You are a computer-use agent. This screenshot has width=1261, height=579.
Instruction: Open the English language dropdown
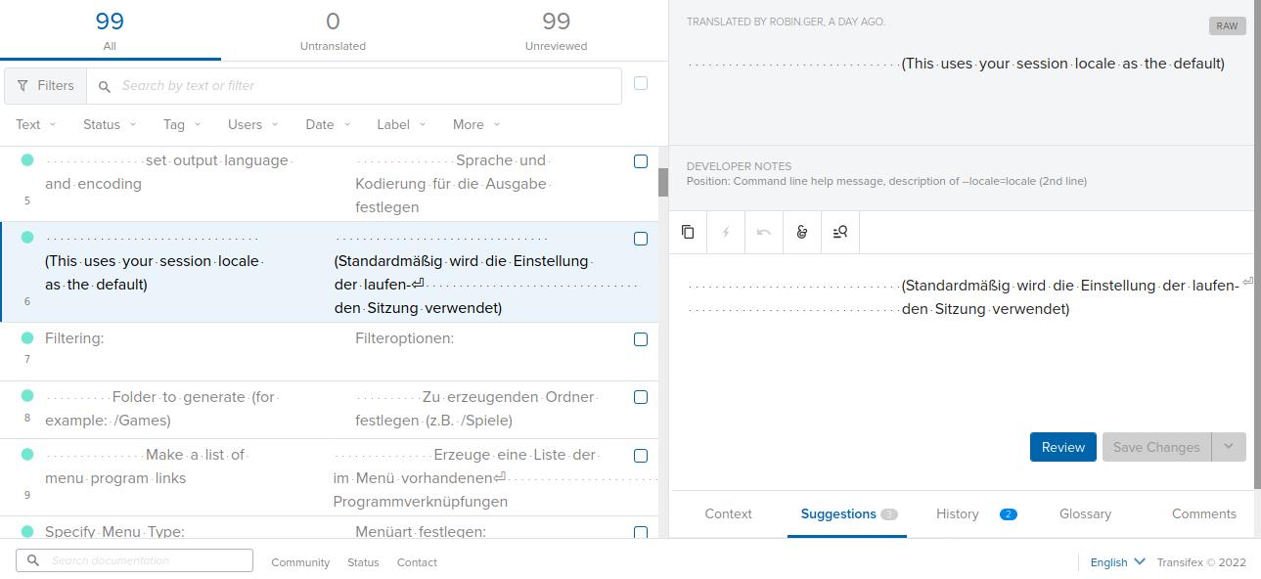point(1117,562)
